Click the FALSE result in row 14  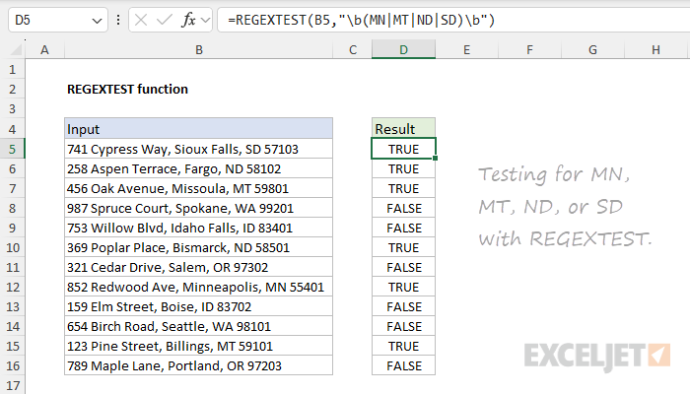(x=403, y=326)
